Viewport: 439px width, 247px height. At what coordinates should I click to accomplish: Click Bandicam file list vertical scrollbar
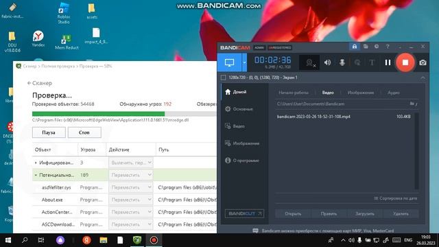point(417,151)
